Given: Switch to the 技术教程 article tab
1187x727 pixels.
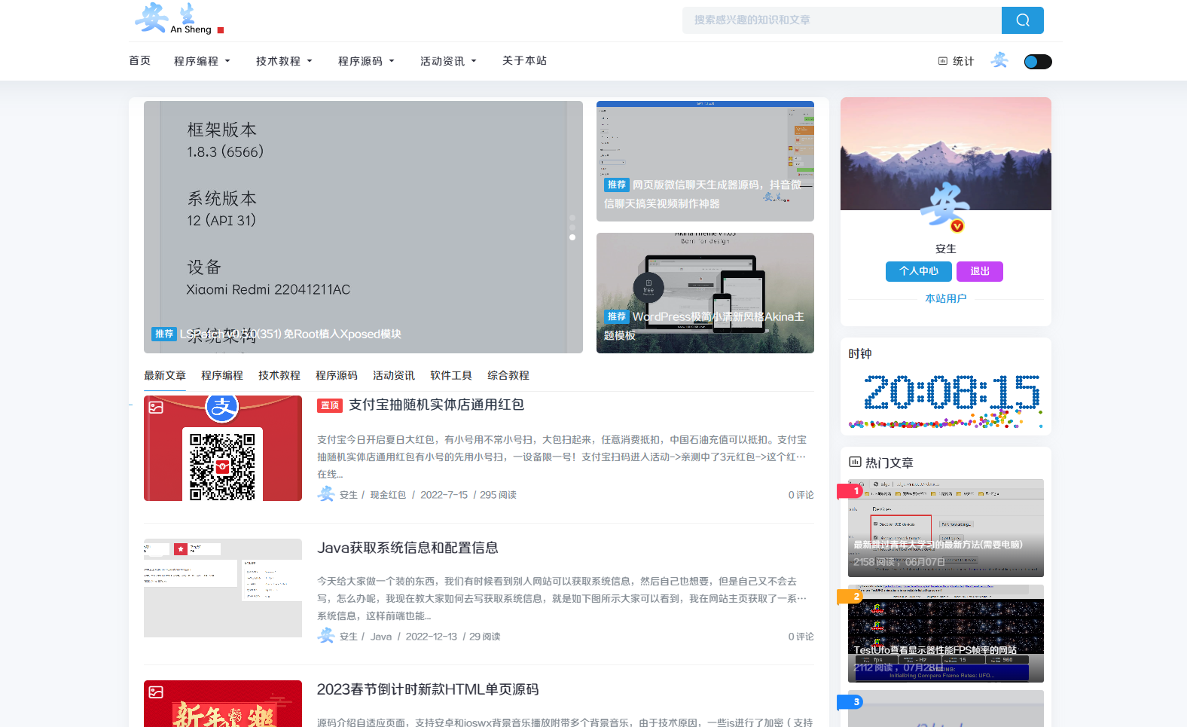Looking at the screenshot, I should (x=279, y=375).
